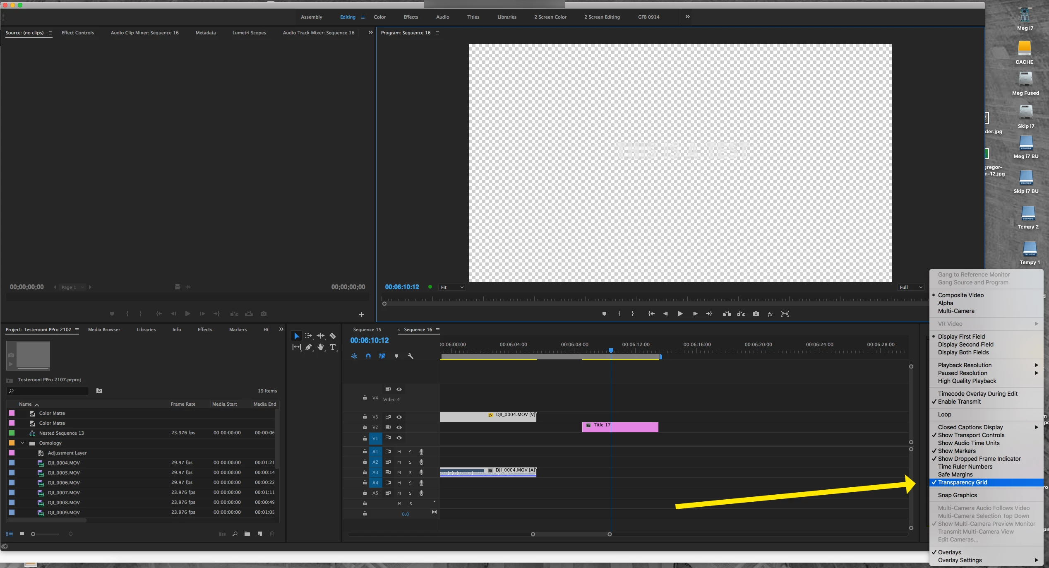This screenshot has height=568, width=1049.
Task: Toggle Snap magnet in timeline
Action: click(368, 356)
